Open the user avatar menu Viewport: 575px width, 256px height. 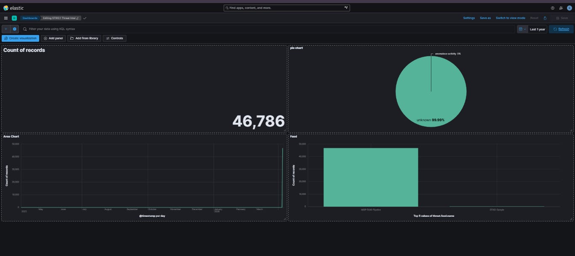[x=570, y=8]
